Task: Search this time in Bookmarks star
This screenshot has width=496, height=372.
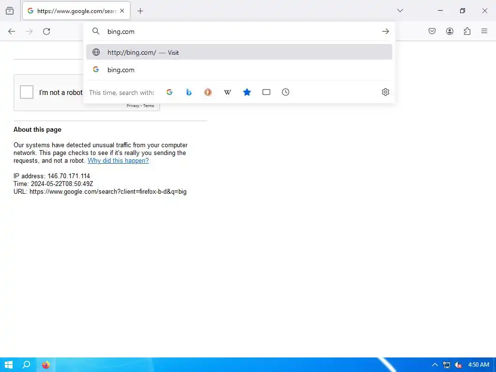Action: click(247, 92)
